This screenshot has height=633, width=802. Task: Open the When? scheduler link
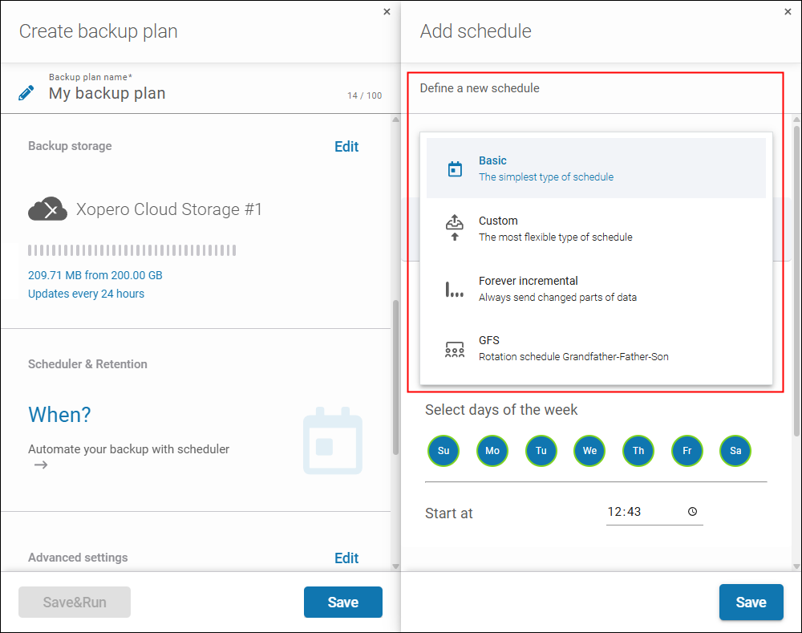pyautogui.click(x=59, y=415)
